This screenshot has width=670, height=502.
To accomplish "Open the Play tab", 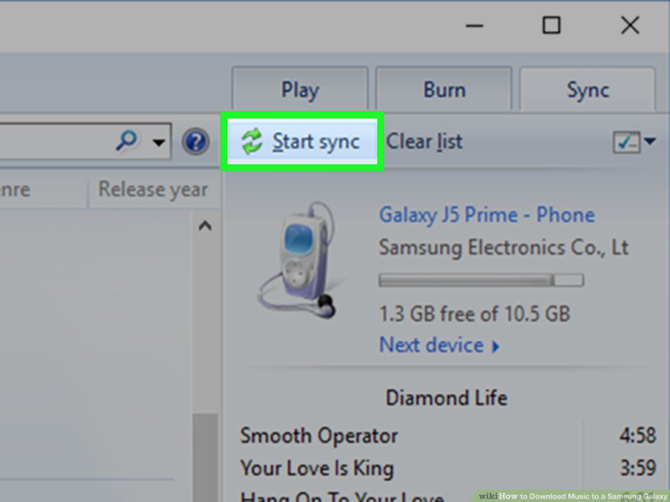I will [x=300, y=90].
